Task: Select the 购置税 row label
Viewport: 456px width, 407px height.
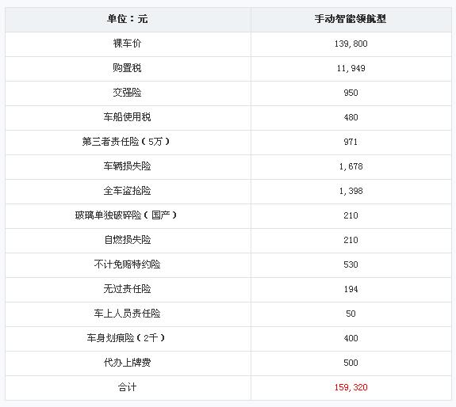Action: click(x=128, y=68)
